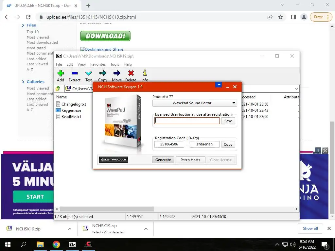335x251 pixels.
Task: Click the Chrome side panel icon
Action: (x=293, y=17)
